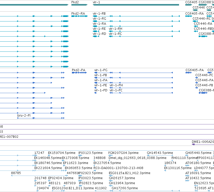Select transcript vir-1-RA

pos(99,24)
